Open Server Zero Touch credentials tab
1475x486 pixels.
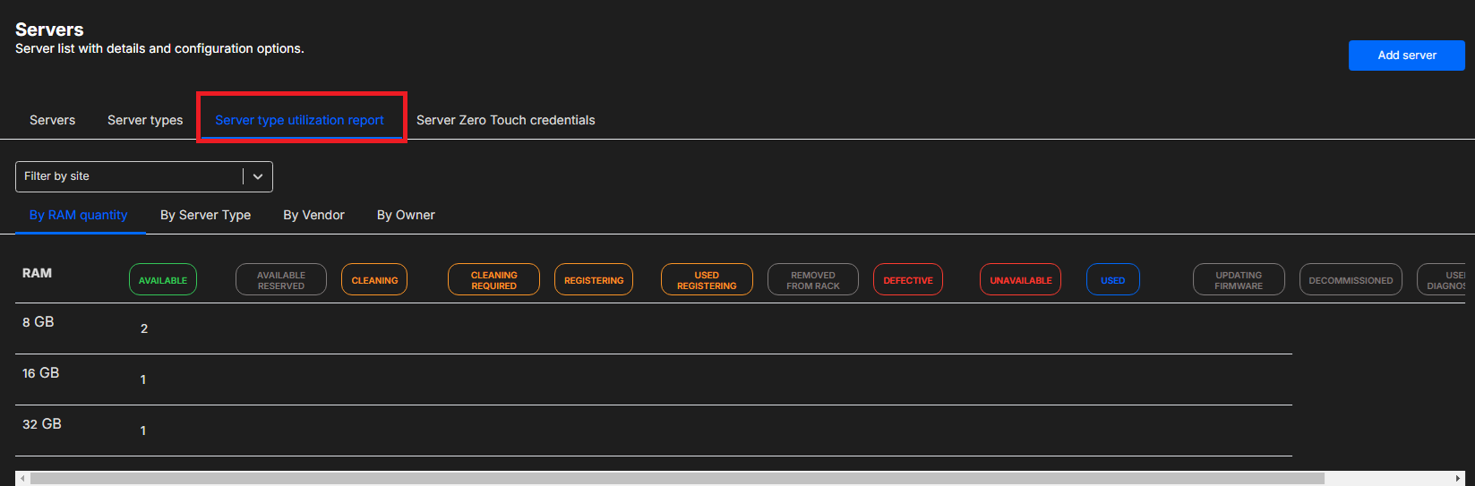pos(505,120)
